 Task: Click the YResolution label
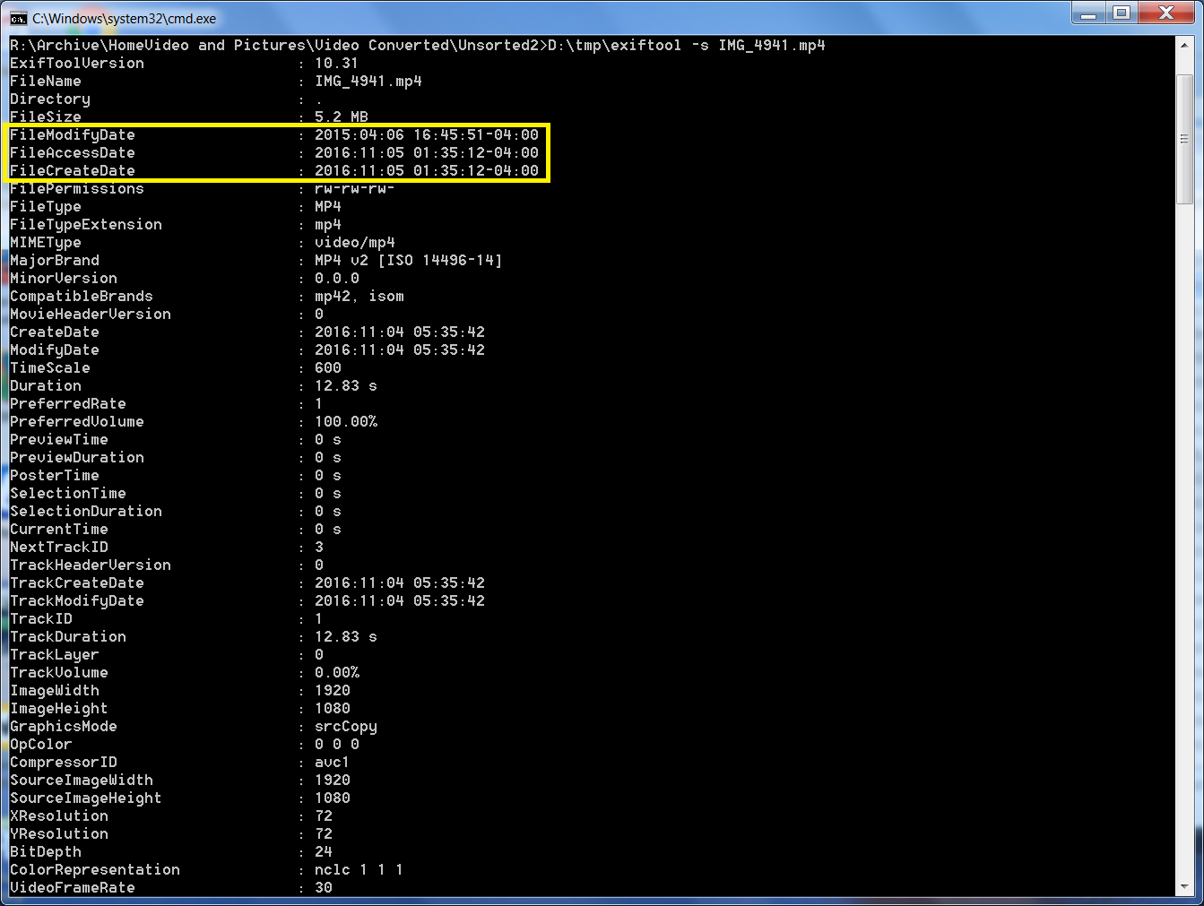[59, 834]
